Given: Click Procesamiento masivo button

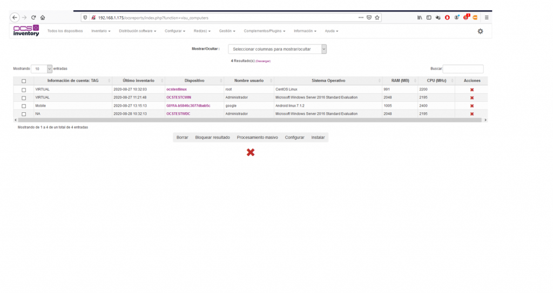Looking at the screenshot, I should 257,138.
